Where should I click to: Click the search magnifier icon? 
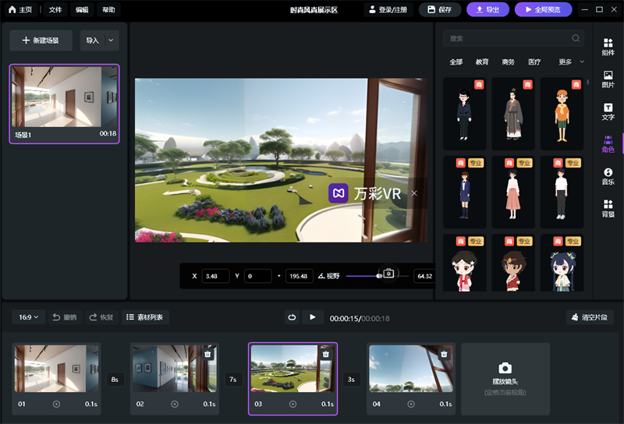(x=576, y=38)
